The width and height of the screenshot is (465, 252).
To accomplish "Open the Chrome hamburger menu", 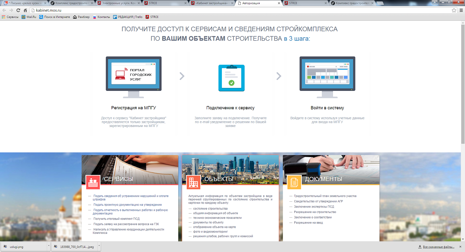I will pos(461,10).
